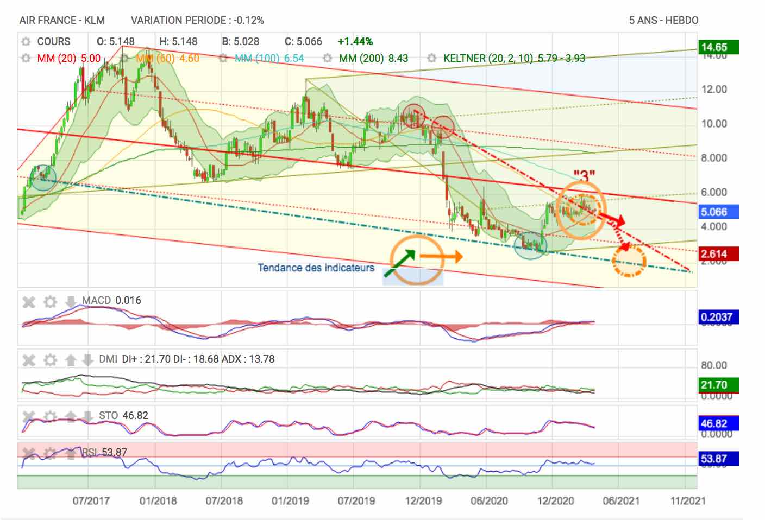Screen dimensions: 765x520
Task: Open settings gear for MM (200)
Action: pos(328,58)
